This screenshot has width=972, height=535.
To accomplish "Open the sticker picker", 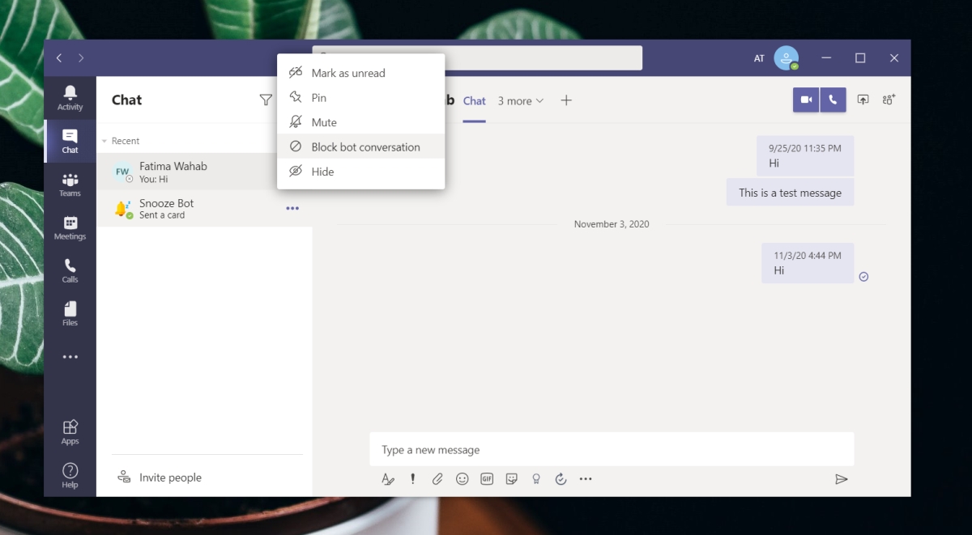I will point(511,479).
